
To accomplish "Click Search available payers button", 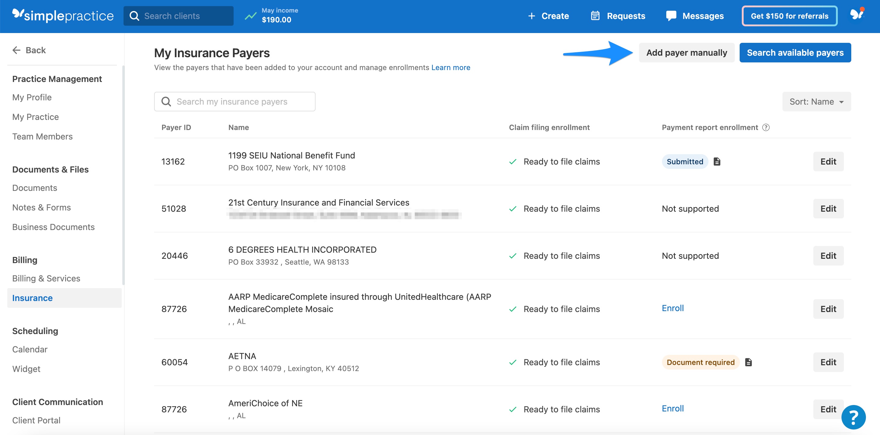I will click(795, 53).
